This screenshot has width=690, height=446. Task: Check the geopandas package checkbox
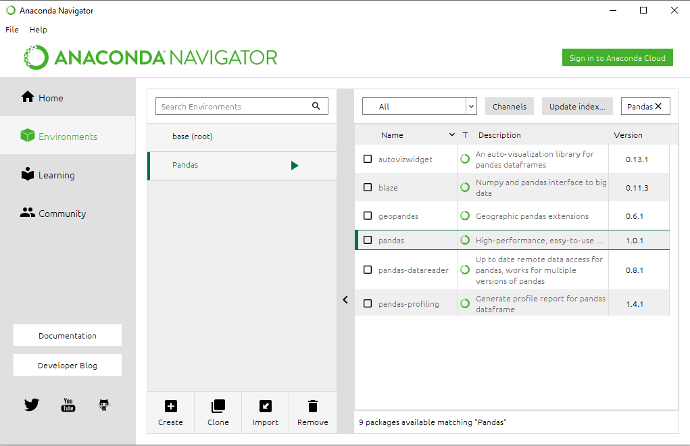(x=368, y=216)
